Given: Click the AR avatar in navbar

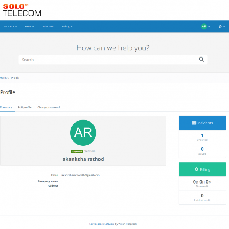Looking at the screenshot, I should (204, 26).
